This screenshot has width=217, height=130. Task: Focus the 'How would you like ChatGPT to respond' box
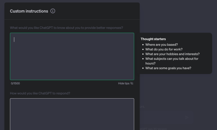click(72, 114)
